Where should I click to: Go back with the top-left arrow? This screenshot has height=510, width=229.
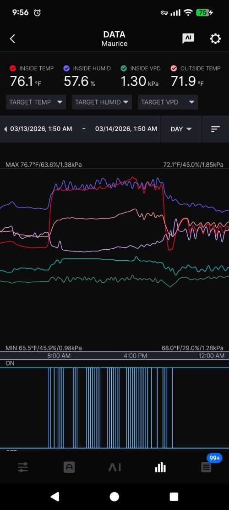tap(12, 39)
